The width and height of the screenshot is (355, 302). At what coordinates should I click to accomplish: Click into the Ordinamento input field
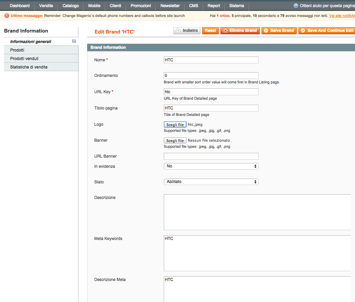click(x=211, y=76)
